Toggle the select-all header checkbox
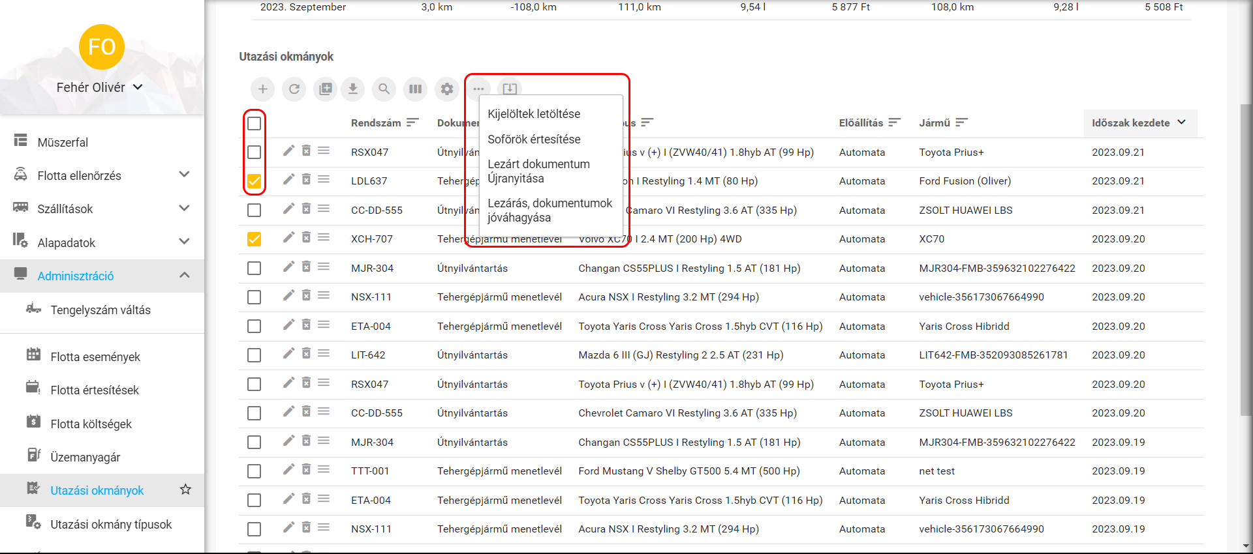The image size is (1253, 554). (x=254, y=123)
